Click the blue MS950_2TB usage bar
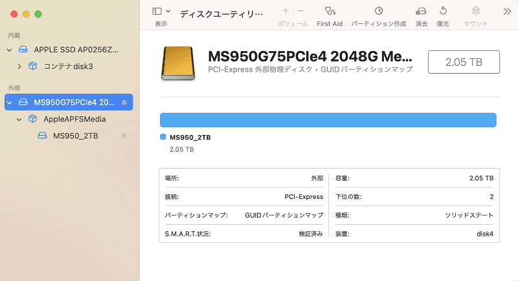 click(x=328, y=120)
